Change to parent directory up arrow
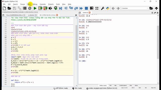Viewport: 161px width, 90px height. coord(156,8)
